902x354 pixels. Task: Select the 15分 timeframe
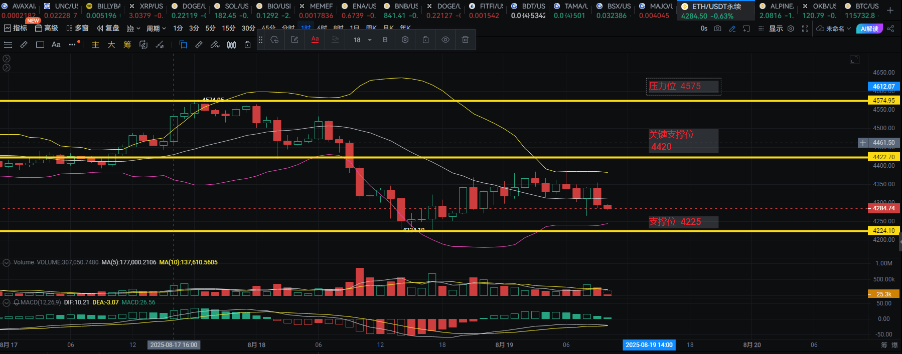pyautogui.click(x=228, y=29)
